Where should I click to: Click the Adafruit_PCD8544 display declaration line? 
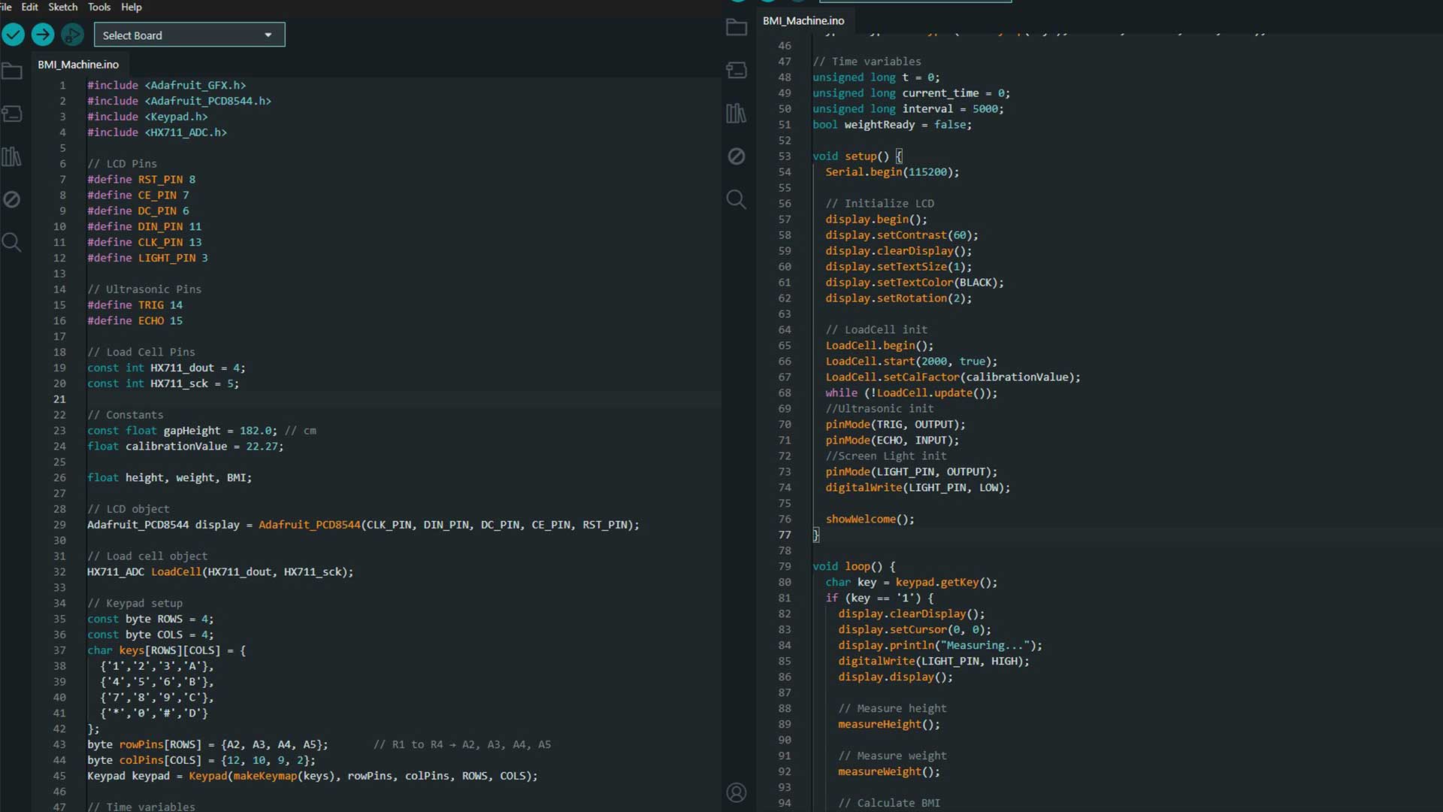[363, 525]
